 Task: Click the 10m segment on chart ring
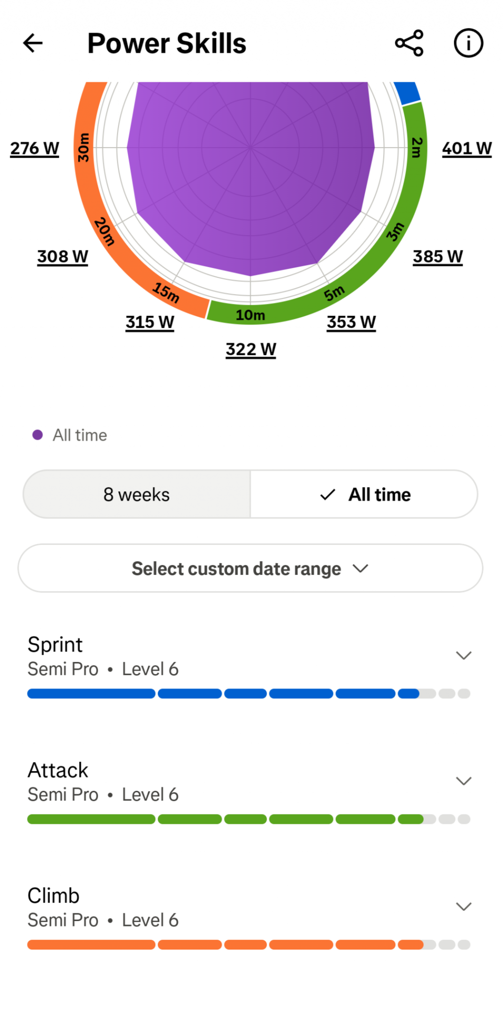[x=250, y=315]
